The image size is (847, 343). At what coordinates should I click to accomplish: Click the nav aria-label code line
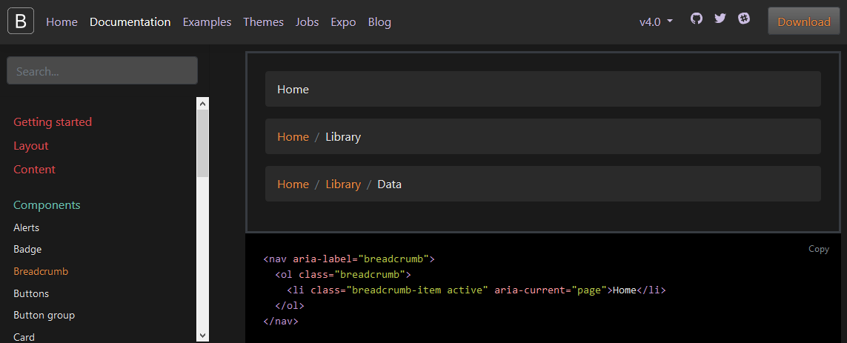click(x=349, y=259)
